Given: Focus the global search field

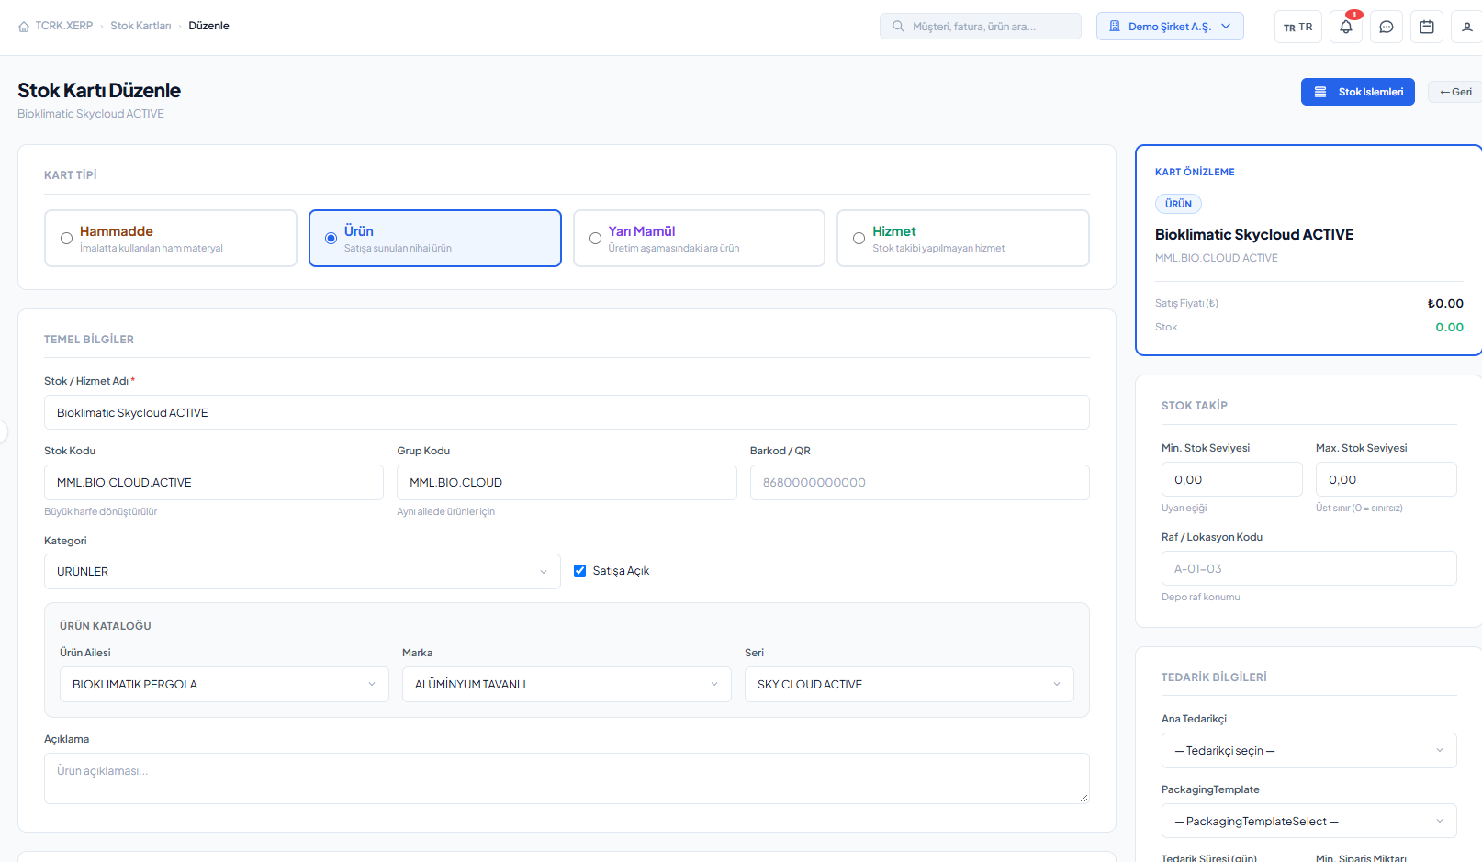Looking at the screenshot, I should (981, 27).
